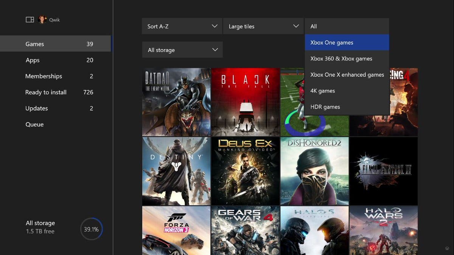Open Deus Ex Mankind Divided tile
Image resolution: width=454 pixels, height=255 pixels.
point(246,171)
